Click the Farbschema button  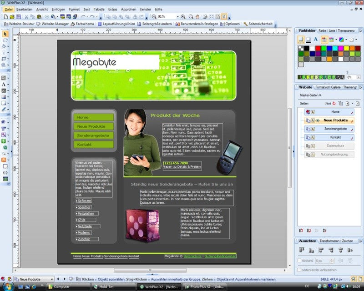click(82, 24)
